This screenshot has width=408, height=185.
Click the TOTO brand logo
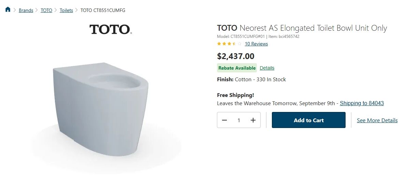111,29
